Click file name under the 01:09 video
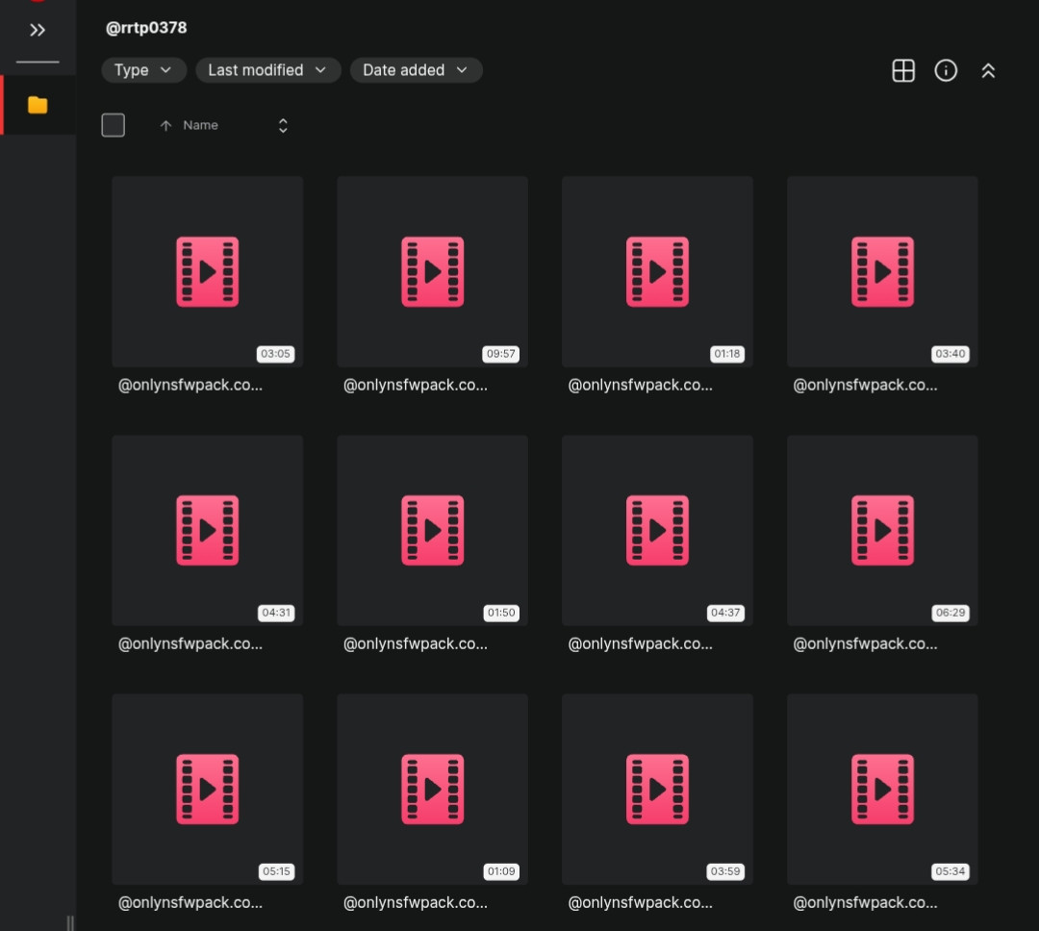The height and width of the screenshot is (931, 1039). click(416, 902)
